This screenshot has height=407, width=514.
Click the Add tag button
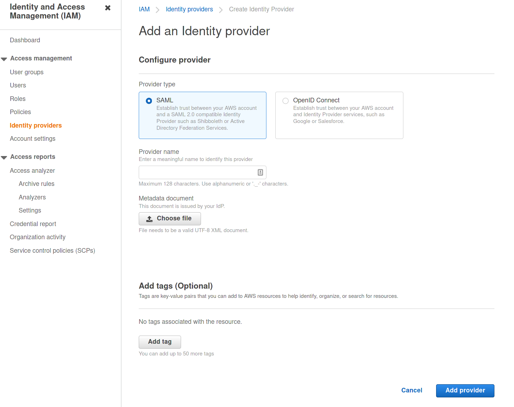tap(160, 342)
